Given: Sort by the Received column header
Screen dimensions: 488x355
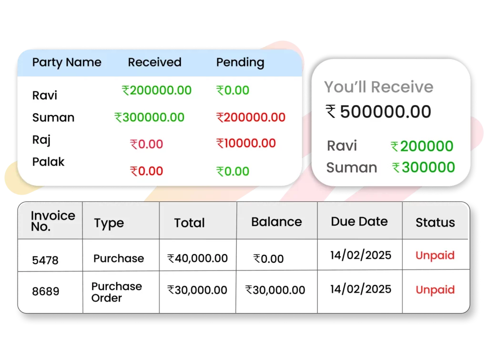Looking at the screenshot, I should coord(154,63).
